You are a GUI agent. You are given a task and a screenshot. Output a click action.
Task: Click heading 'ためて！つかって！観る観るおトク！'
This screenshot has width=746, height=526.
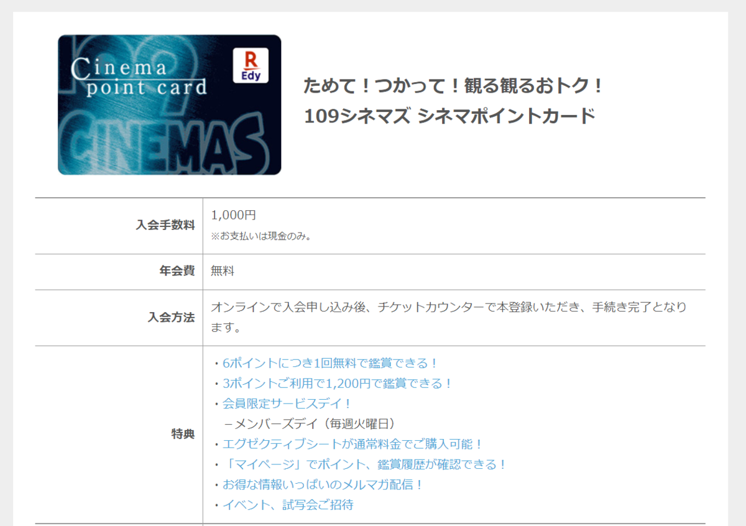point(454,86)
